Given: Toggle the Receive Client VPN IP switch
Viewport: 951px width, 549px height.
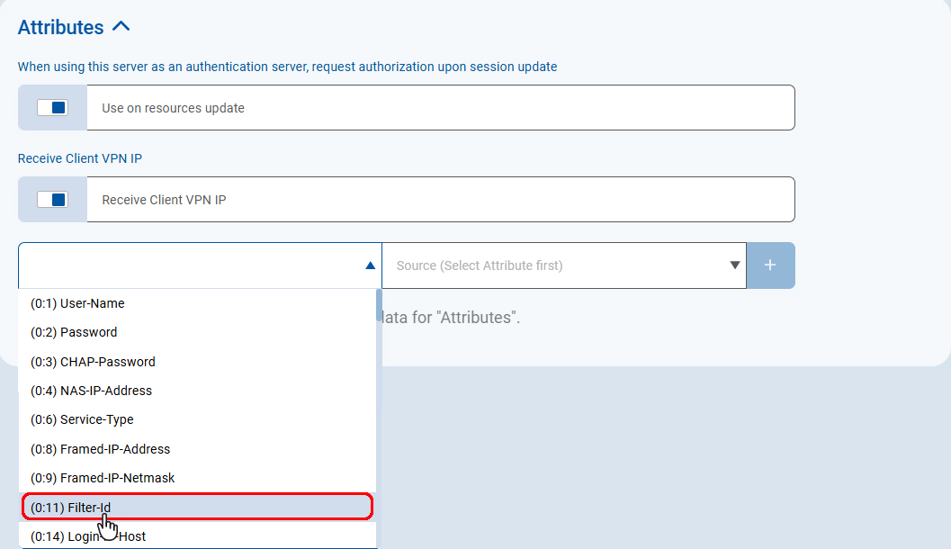Looking at the screenshot, I should tap(52, 200).
